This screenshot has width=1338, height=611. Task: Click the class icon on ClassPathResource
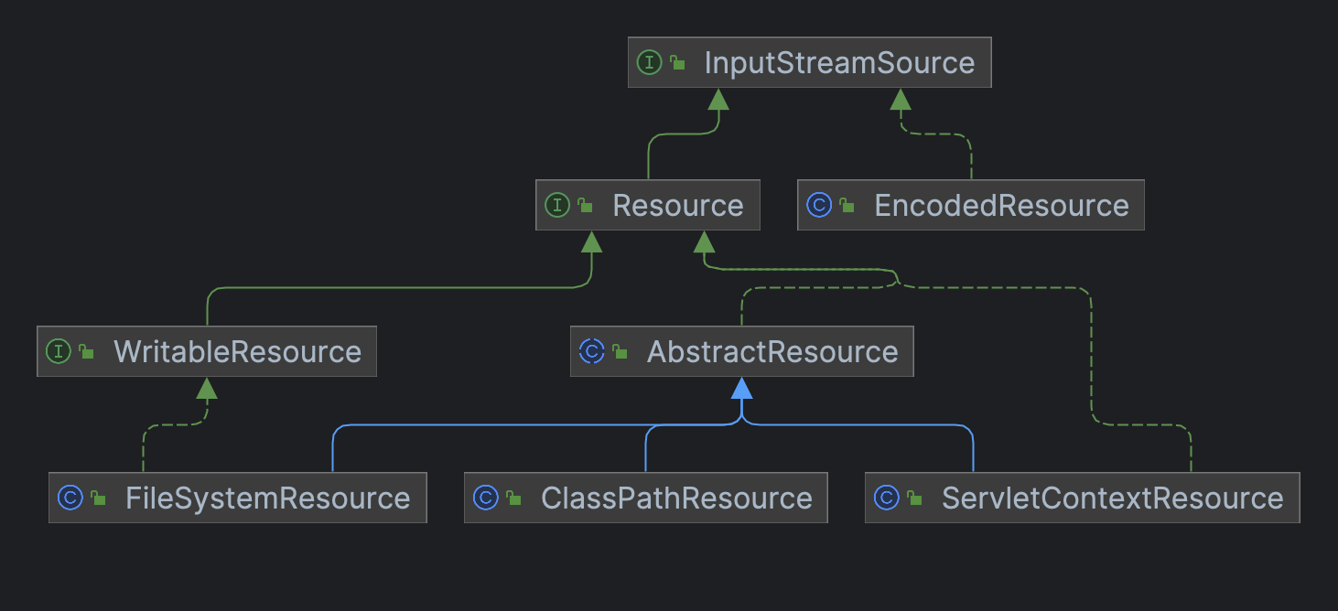[486, 498]
